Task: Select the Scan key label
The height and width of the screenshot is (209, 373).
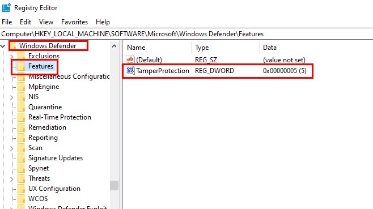Action: click(x=35, y=148)
